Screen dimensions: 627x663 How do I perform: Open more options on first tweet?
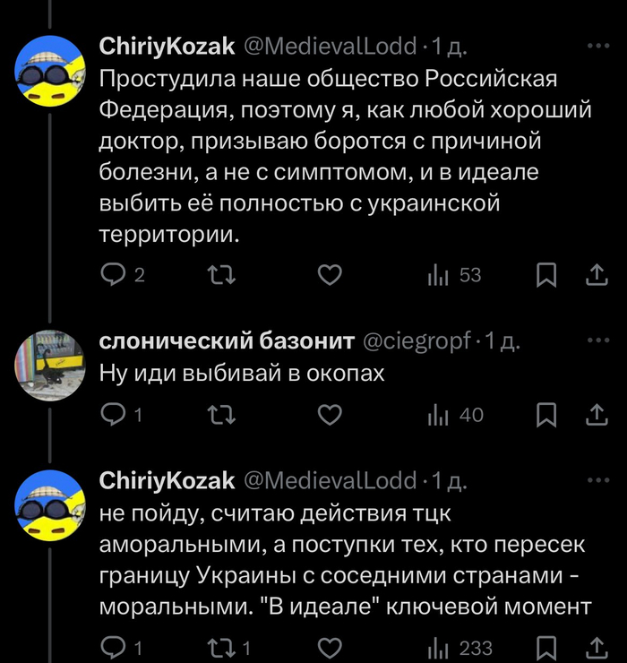coord(597,45)
